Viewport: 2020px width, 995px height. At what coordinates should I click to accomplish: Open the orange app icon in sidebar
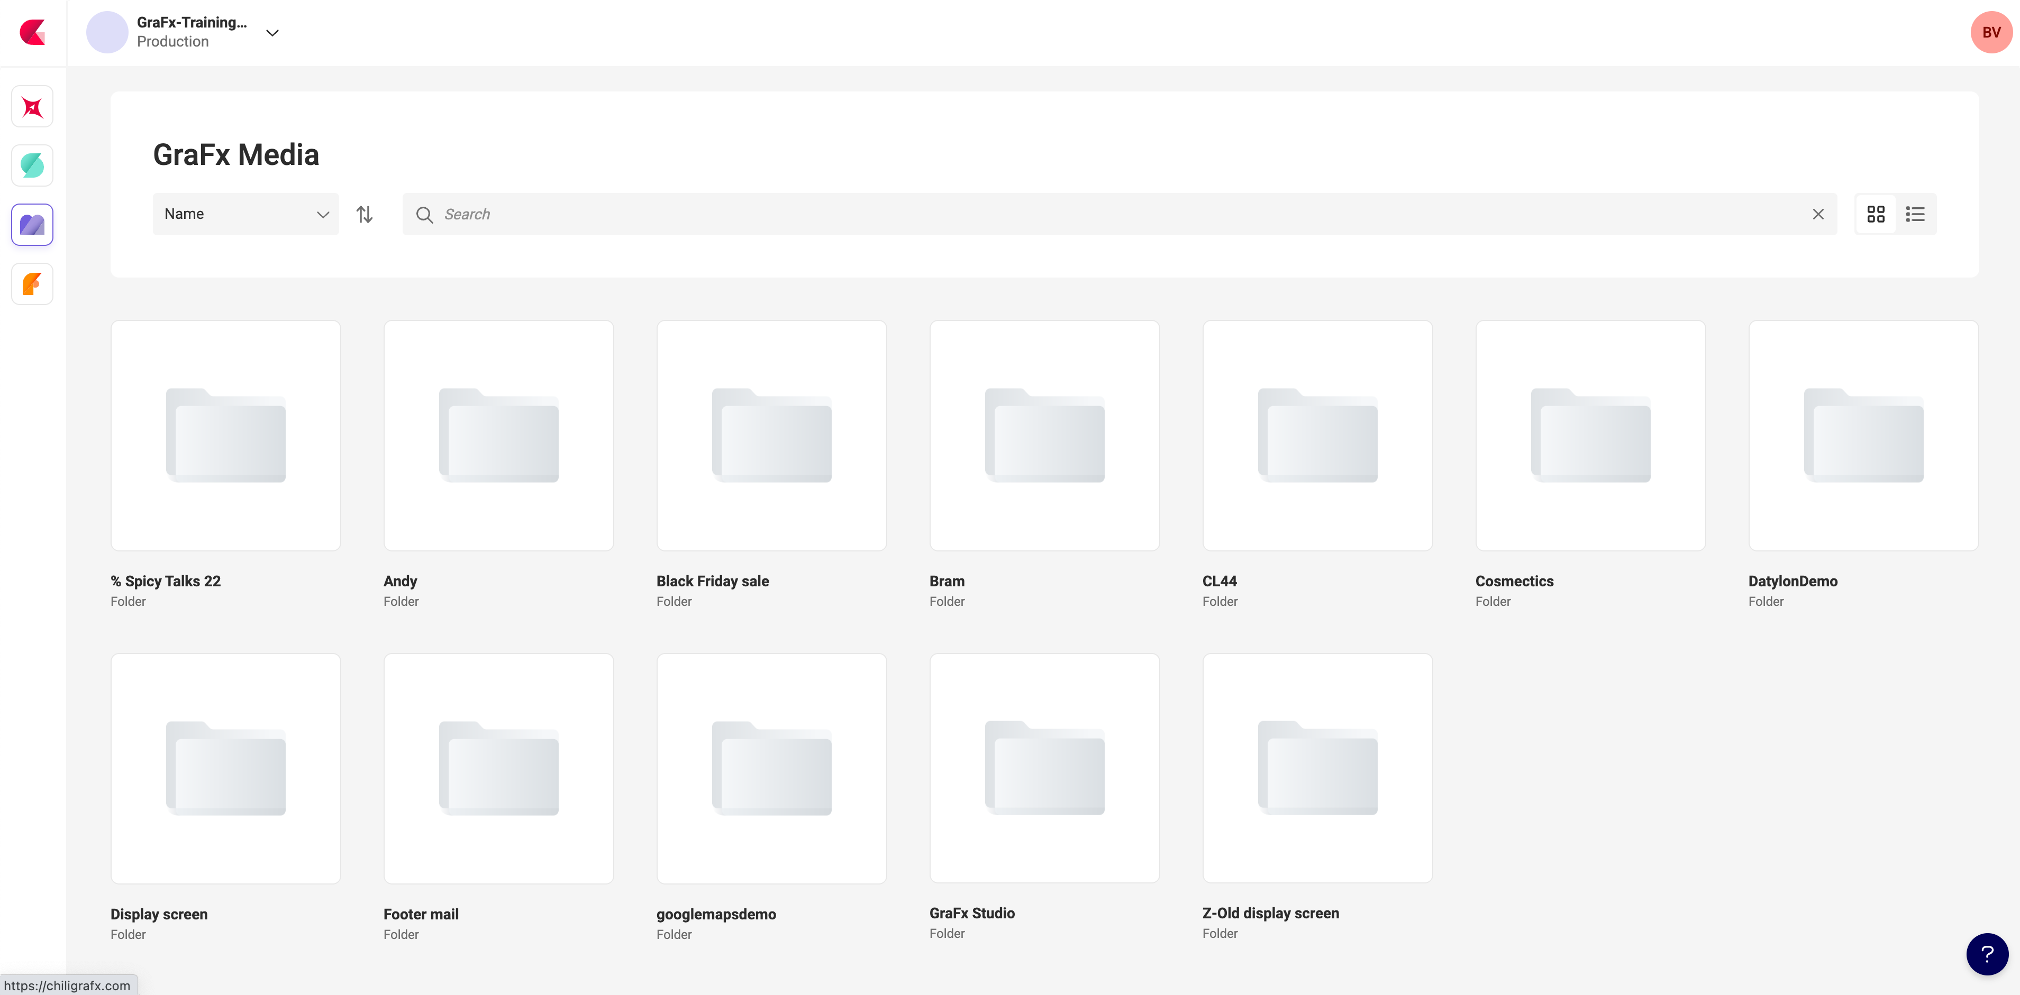pos(32,283)
